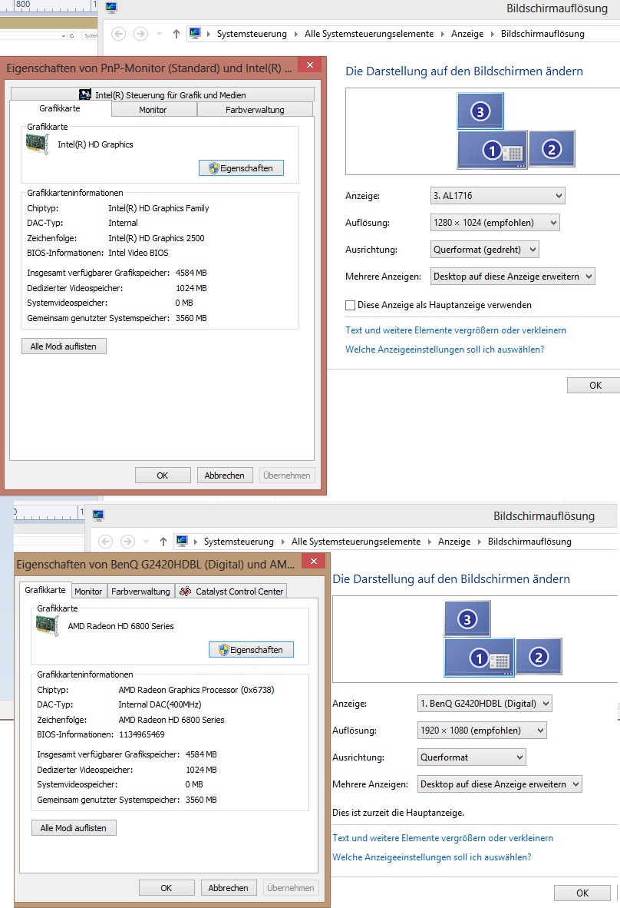This screenshot has width=620, height=908.
Task: Switch to Monitor tab in PnP-Monitor dialog
Action: (x=153, y=109)
